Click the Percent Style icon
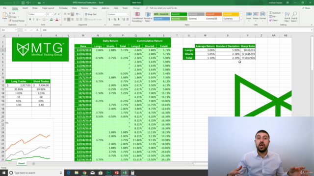The height and width of the screenshot is (176, 314). coord(115,20)
